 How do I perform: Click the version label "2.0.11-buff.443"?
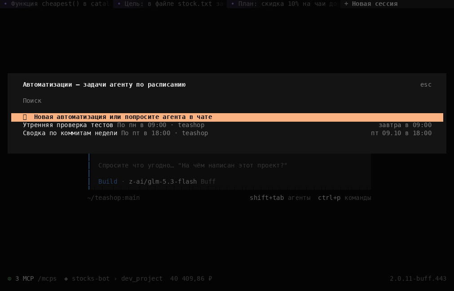(x=418, y=278)
